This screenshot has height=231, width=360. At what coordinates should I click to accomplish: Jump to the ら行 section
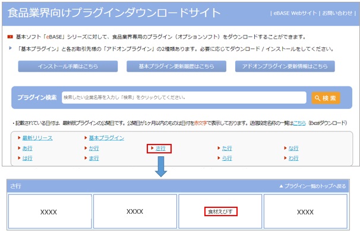click(227, 158)
